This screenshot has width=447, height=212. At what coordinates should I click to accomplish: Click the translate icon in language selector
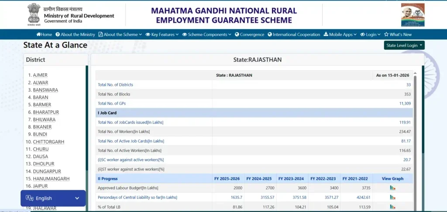coord(29,198)
